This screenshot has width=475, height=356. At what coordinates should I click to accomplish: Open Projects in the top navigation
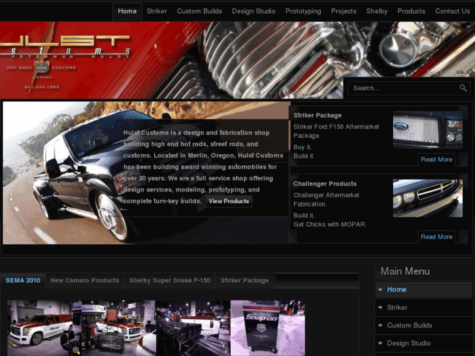tap(344, 12)
